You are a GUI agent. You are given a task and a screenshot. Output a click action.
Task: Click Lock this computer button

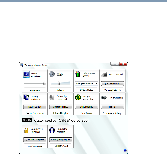point(35,140)
